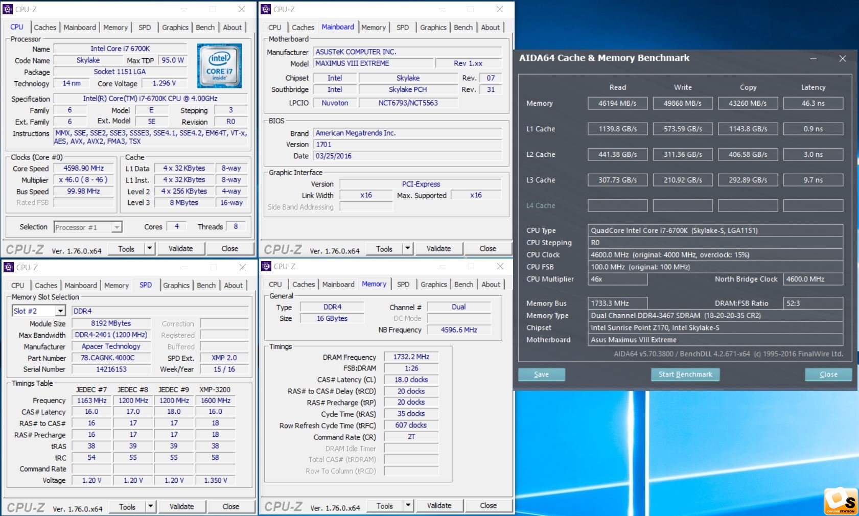Click Core Voltage 1.296 V value
This screenshot has width=859, height=516.
[164, 83]
